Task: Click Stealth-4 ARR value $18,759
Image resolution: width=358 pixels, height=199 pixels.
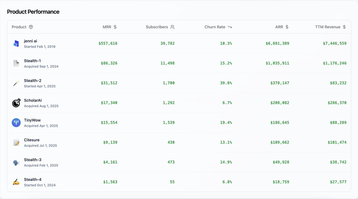Action: click(281, 182)
